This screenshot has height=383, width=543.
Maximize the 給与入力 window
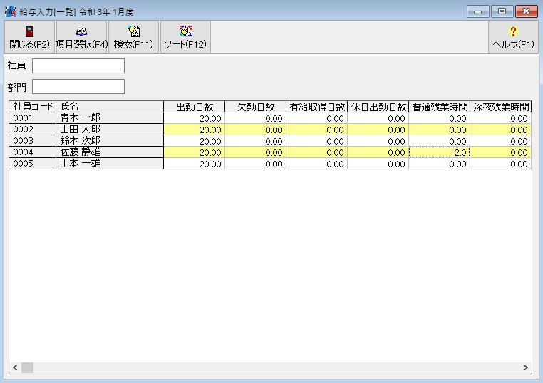point(502,11)
